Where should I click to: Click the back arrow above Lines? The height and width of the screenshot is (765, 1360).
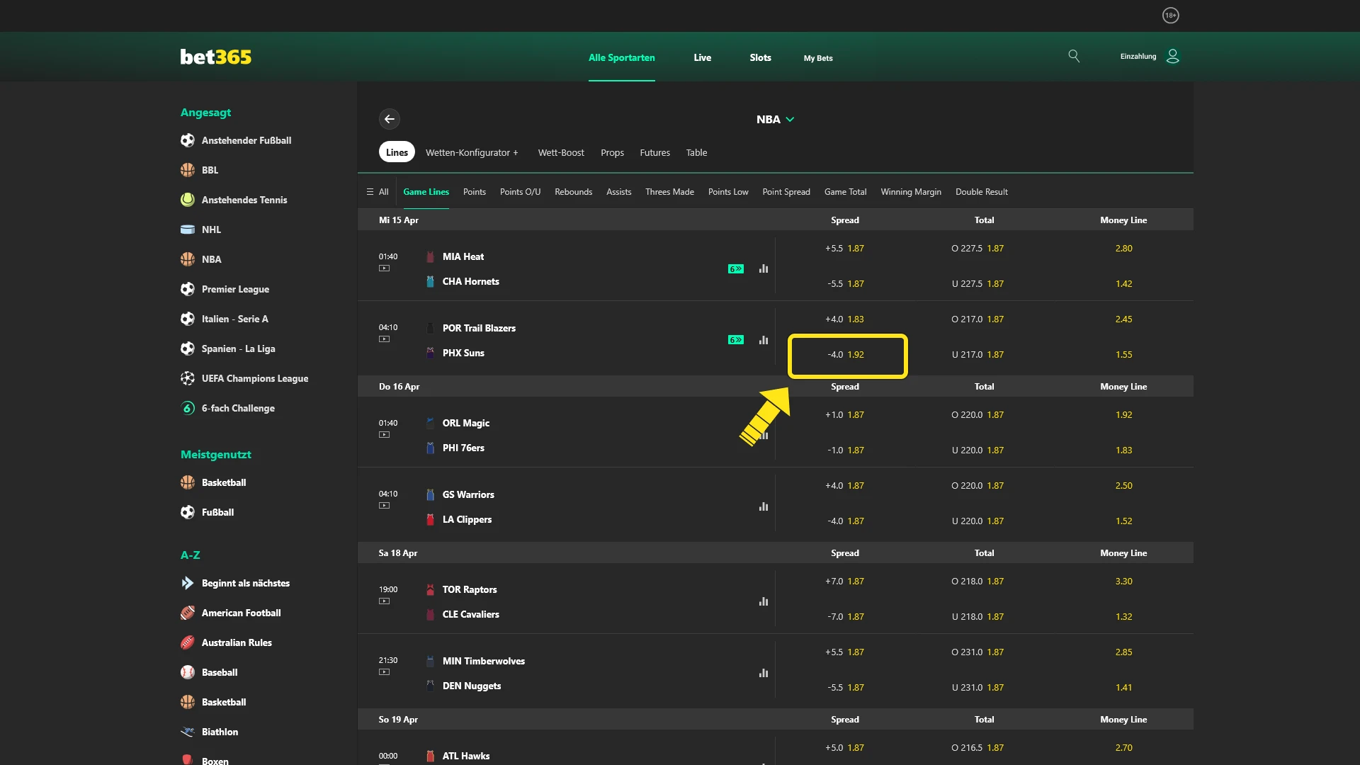tap(390, 119)
